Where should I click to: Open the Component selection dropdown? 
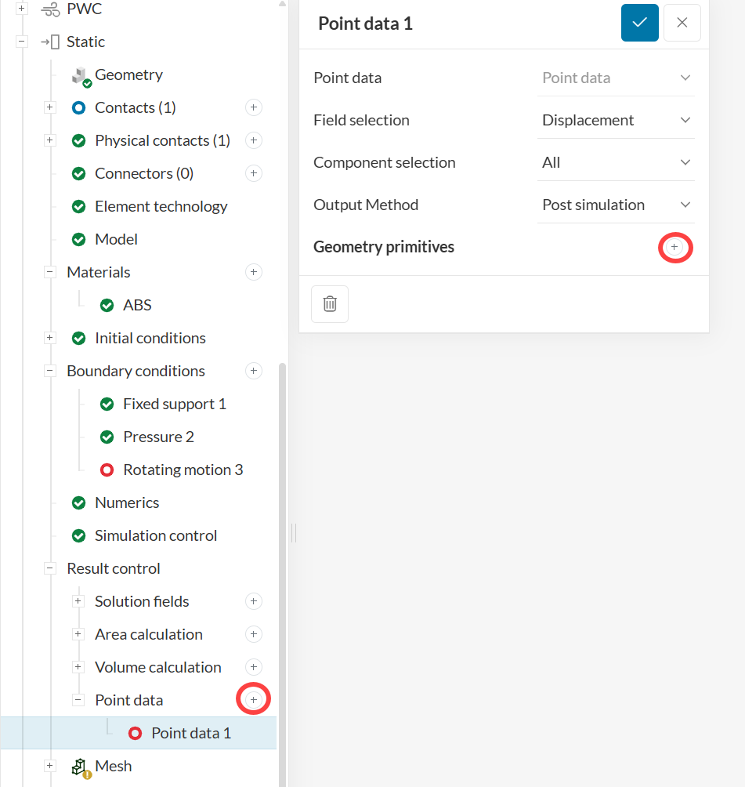pyautogui.click(x=616, y=162)
